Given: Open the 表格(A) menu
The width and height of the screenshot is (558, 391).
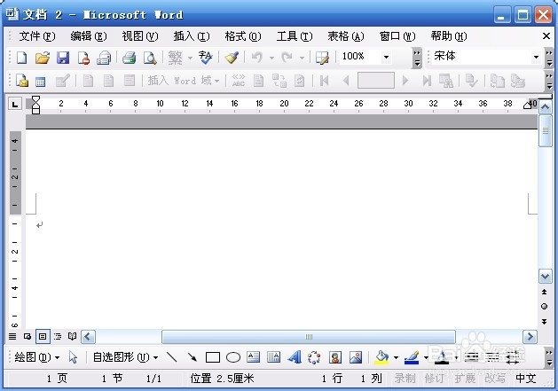Looking at the screenshot, I should pos(346,36).
